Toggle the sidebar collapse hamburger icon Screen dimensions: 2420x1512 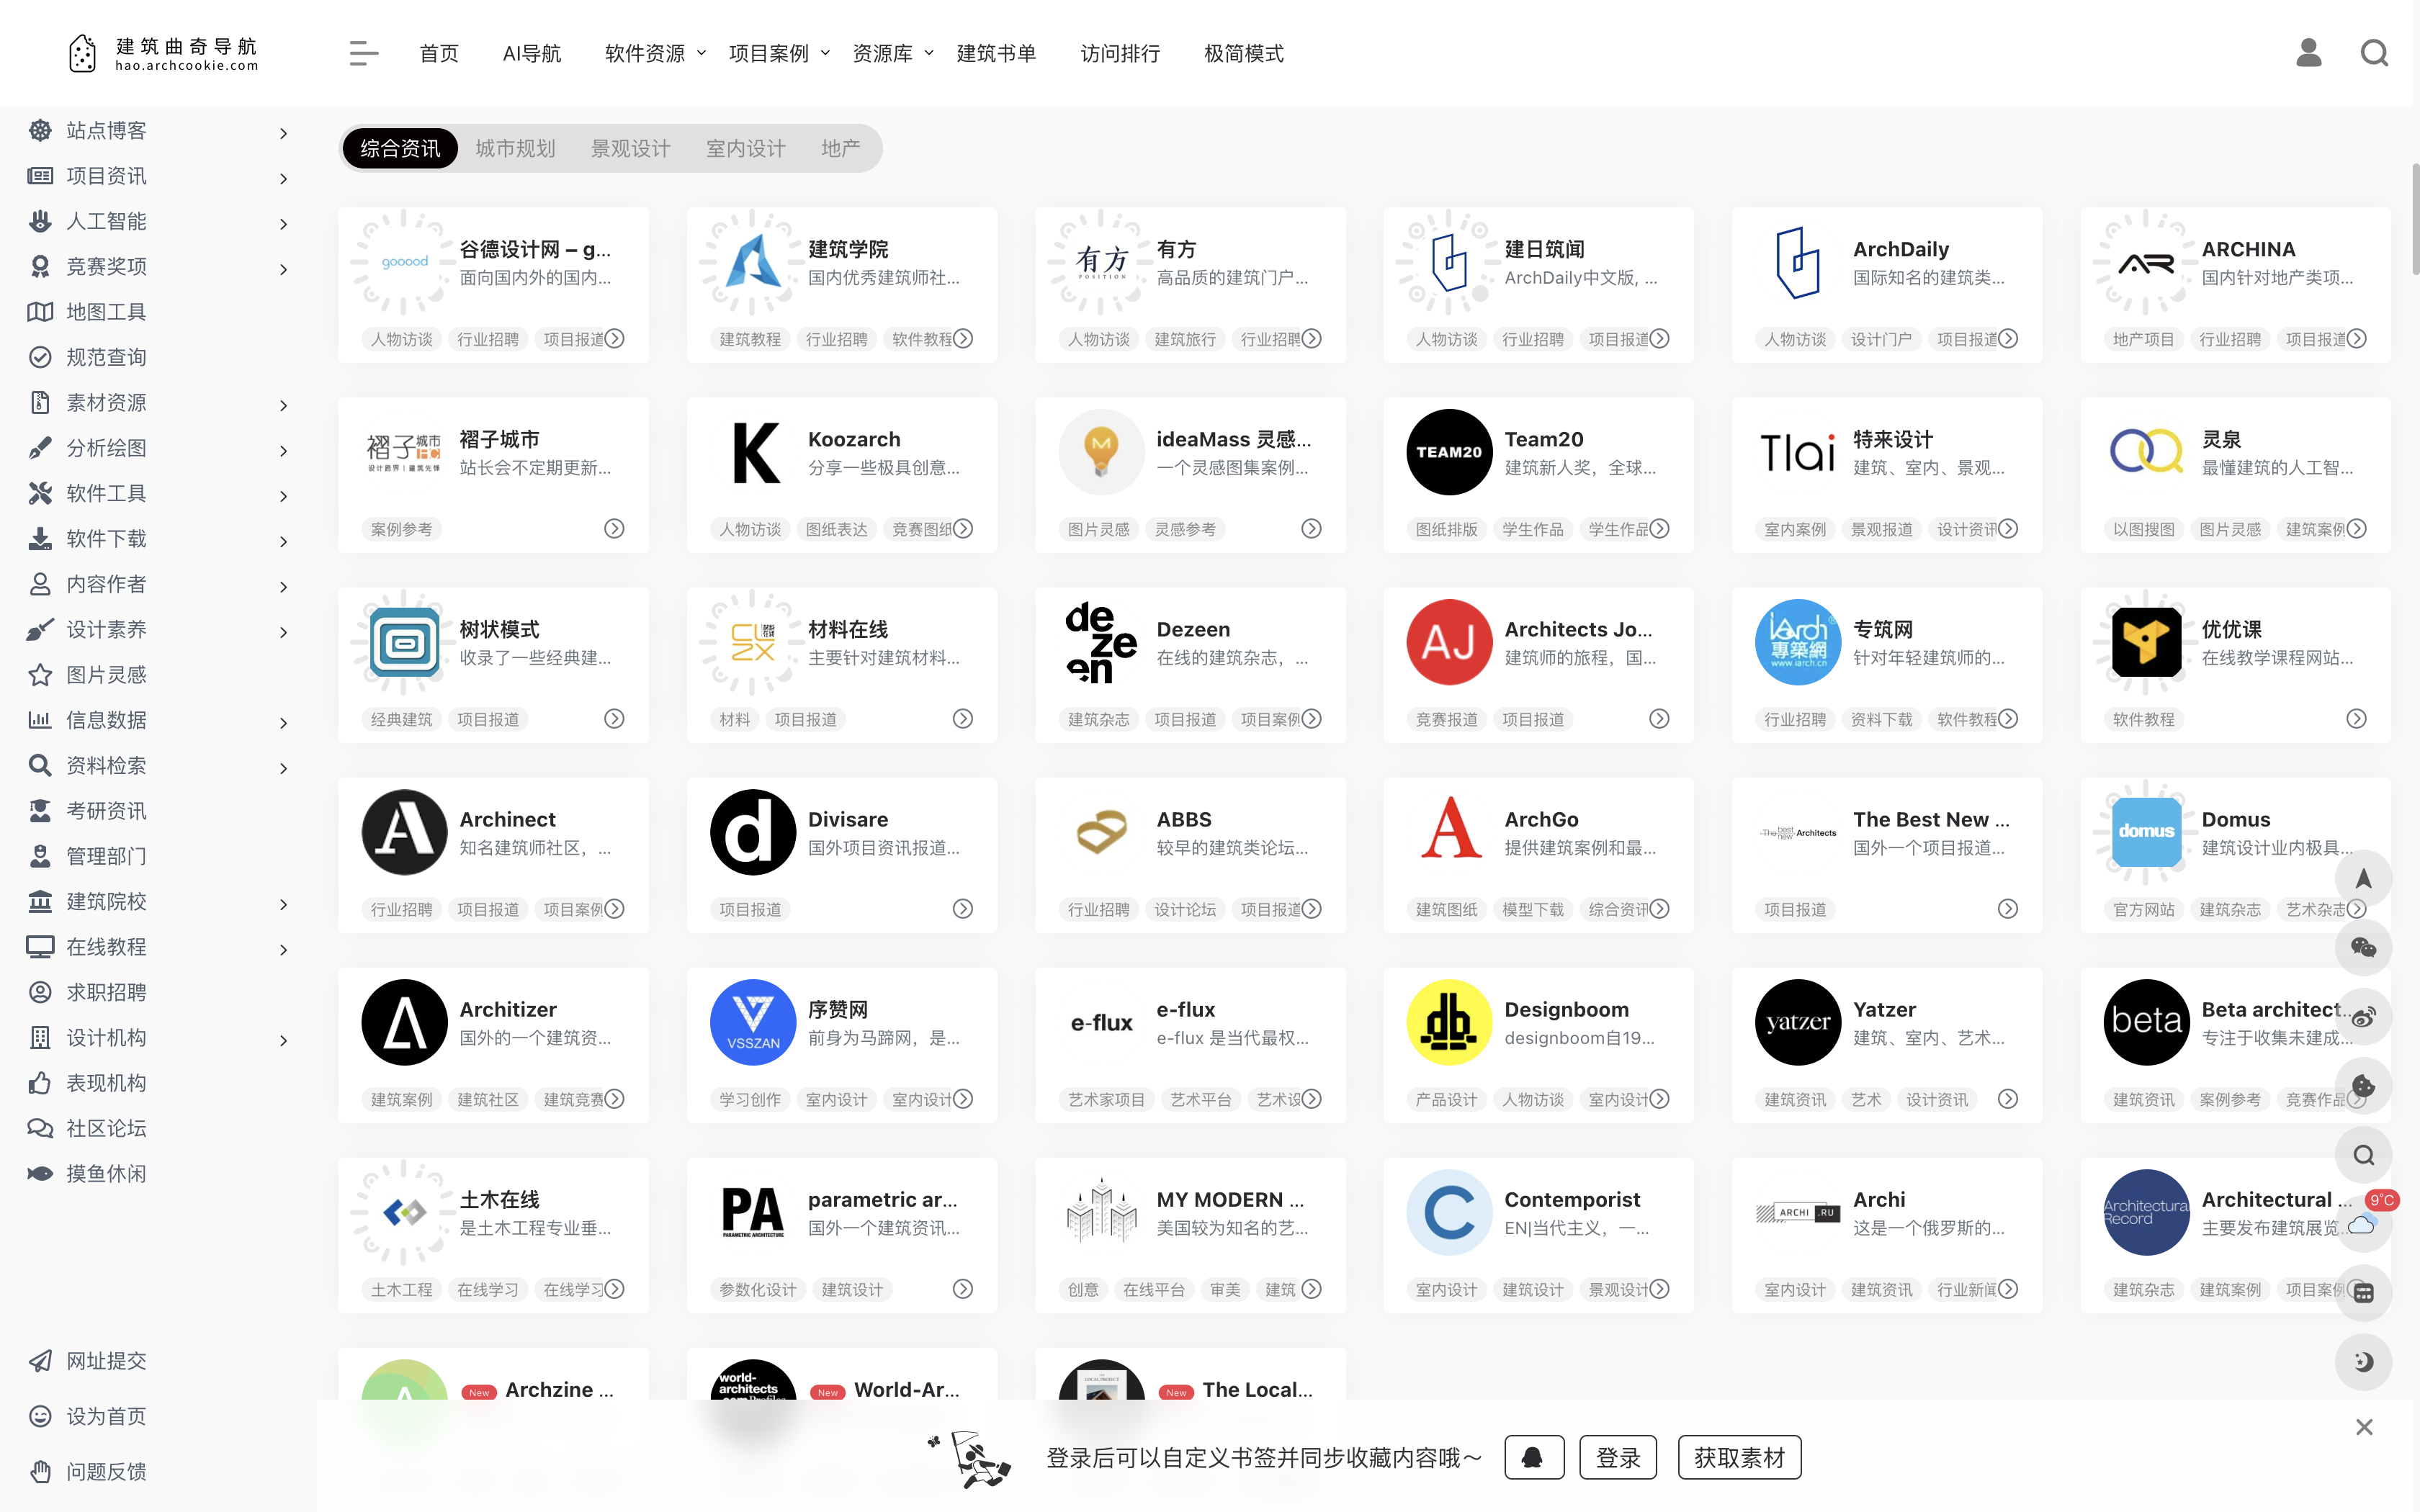tap(364, 53)
